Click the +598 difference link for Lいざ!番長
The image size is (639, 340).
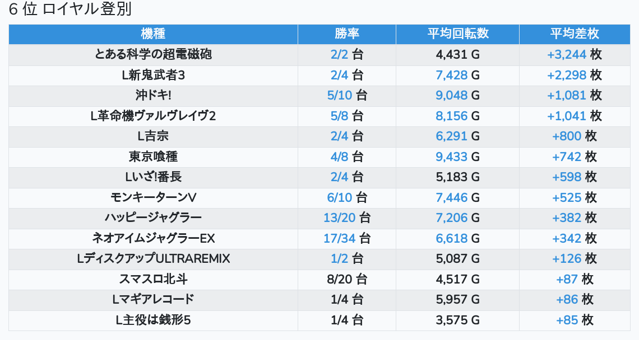pos(567,177)
